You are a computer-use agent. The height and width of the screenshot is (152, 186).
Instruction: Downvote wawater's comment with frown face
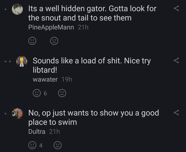coord(62,93)
